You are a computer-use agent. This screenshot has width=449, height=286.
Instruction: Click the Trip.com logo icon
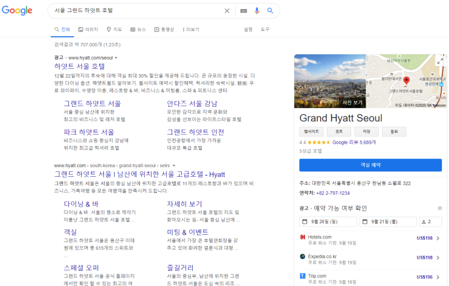coord(303,276)
